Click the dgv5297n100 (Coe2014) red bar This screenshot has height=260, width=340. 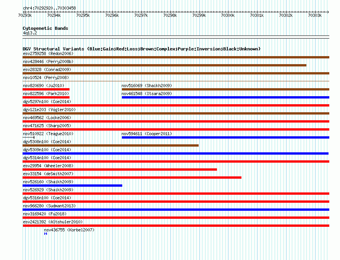click(176, 105)
